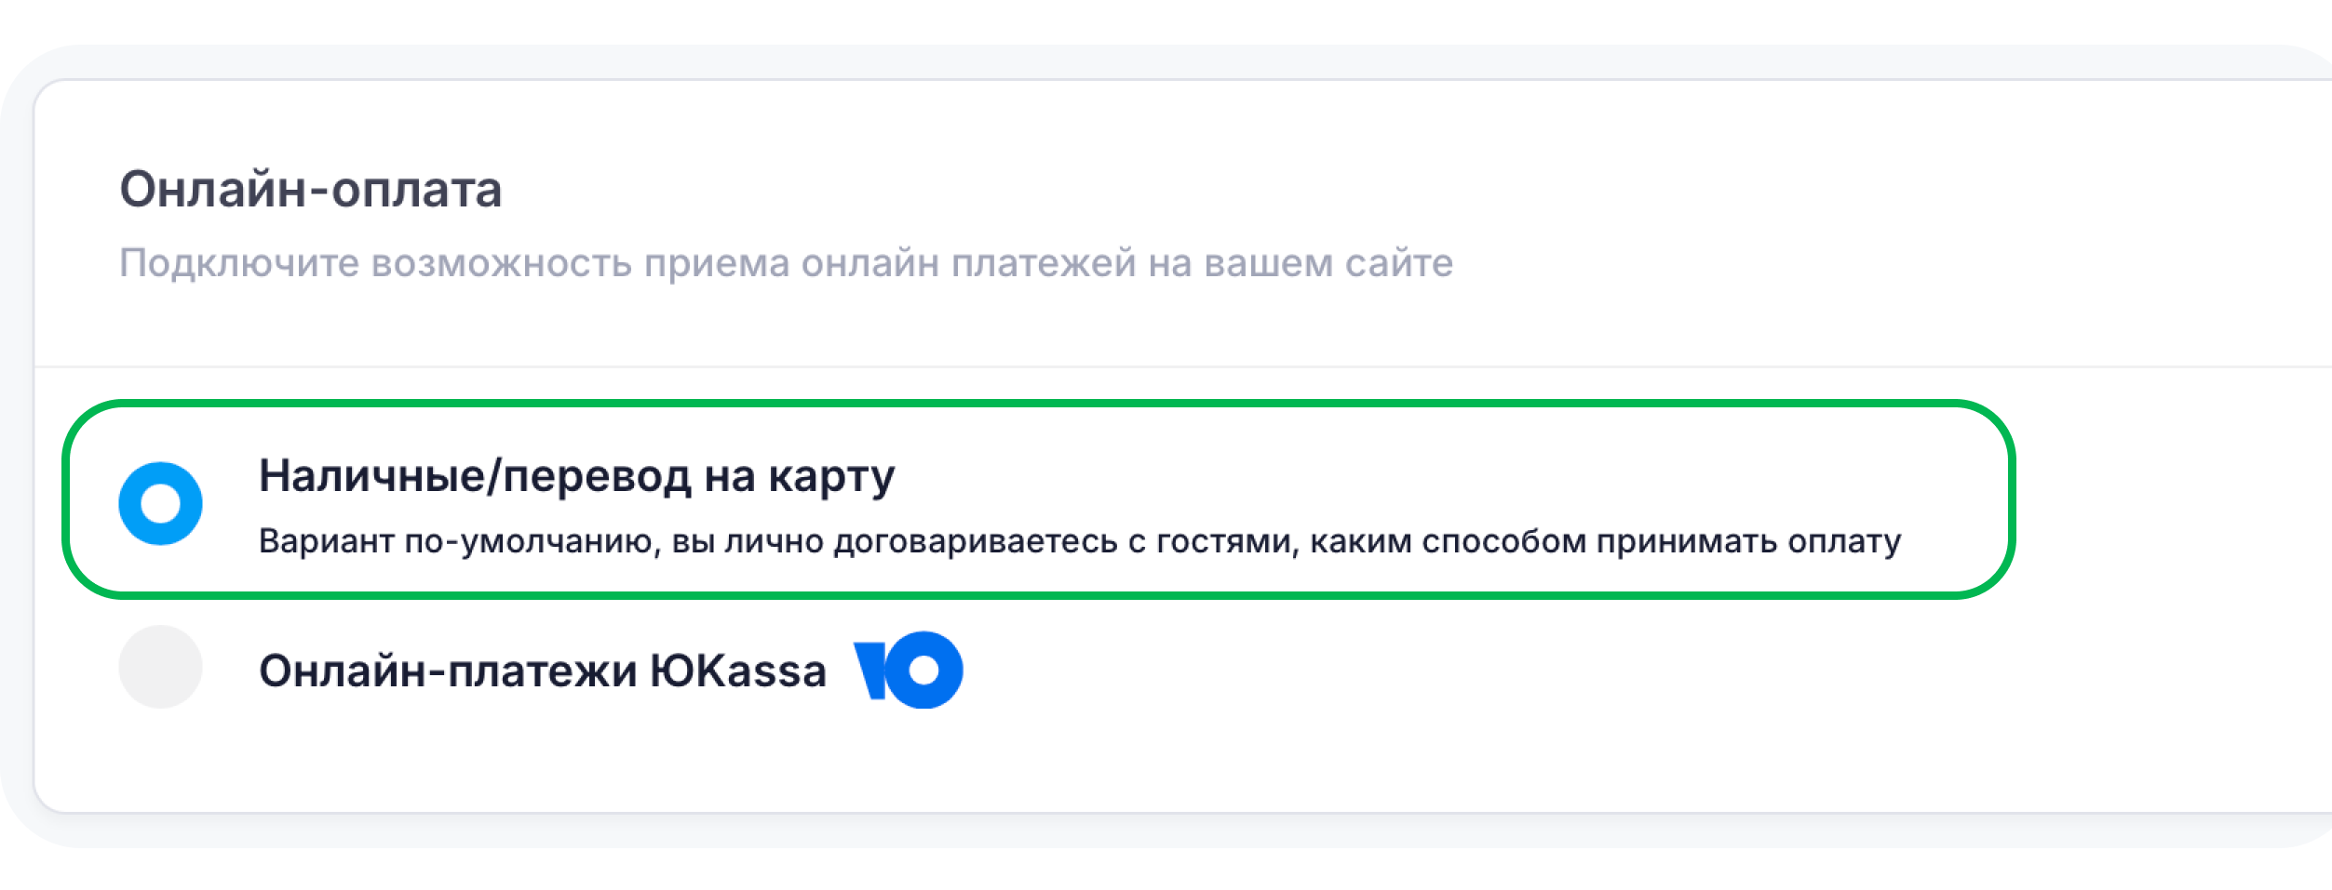Click the Онлайн-оплата section heading
This screenshot has height=890, width=2332.
tap(311, 190)
